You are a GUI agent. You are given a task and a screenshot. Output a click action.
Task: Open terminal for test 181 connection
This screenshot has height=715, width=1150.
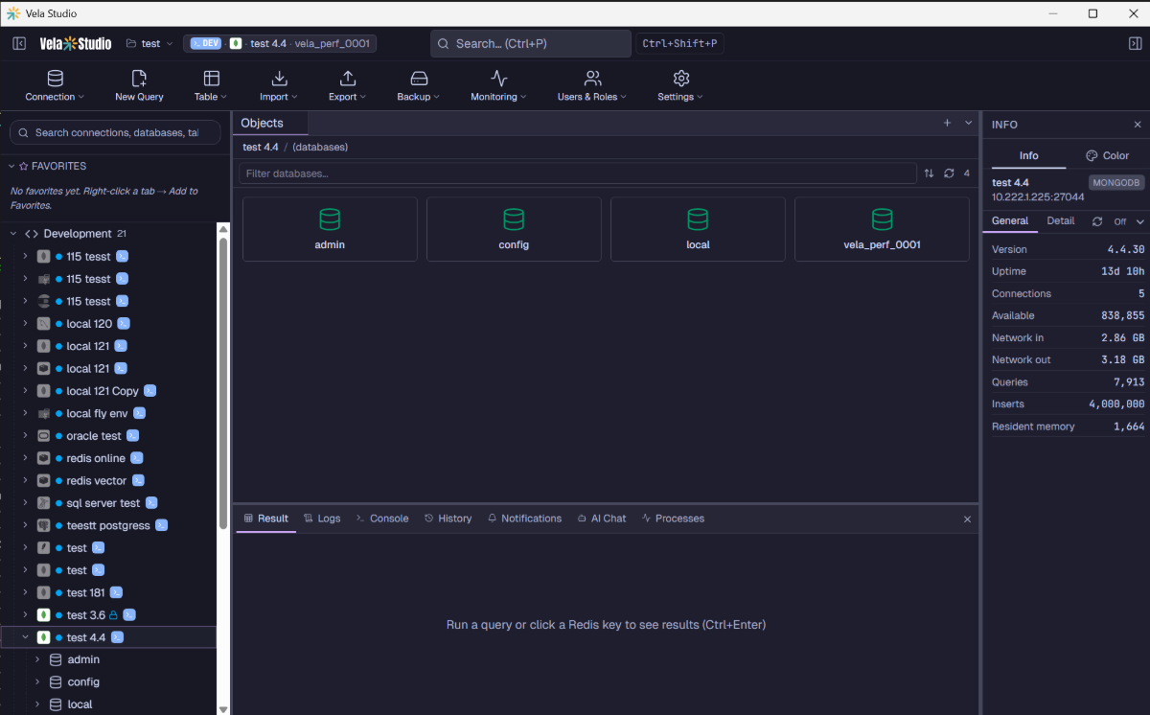coord(116,592)
